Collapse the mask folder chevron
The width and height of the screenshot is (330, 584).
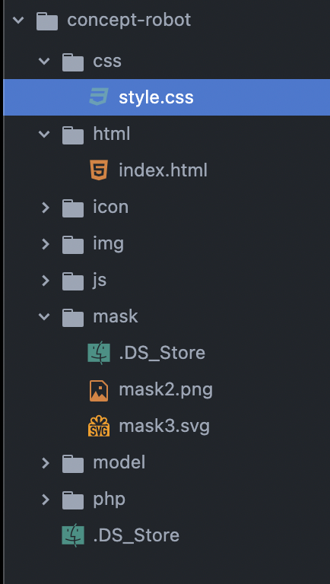[44, 316]
